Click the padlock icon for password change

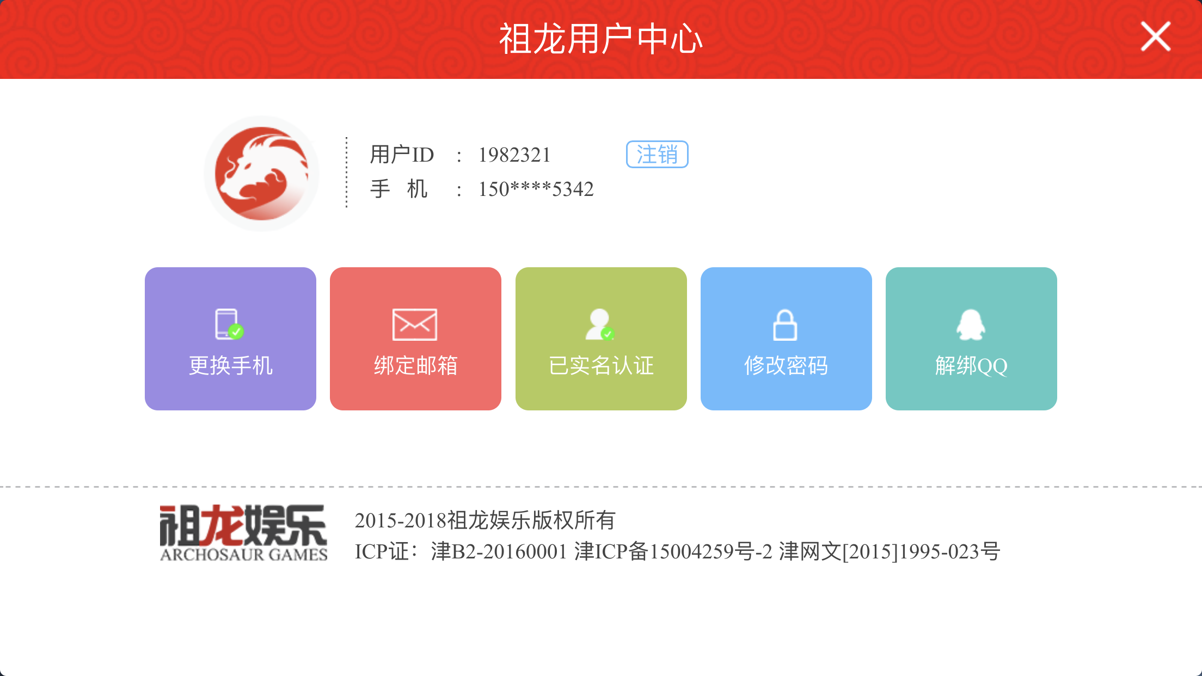785,324
